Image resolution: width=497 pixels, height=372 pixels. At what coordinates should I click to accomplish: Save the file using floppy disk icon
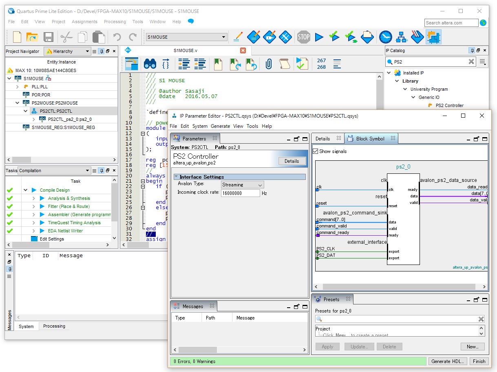tap(49, 37)
